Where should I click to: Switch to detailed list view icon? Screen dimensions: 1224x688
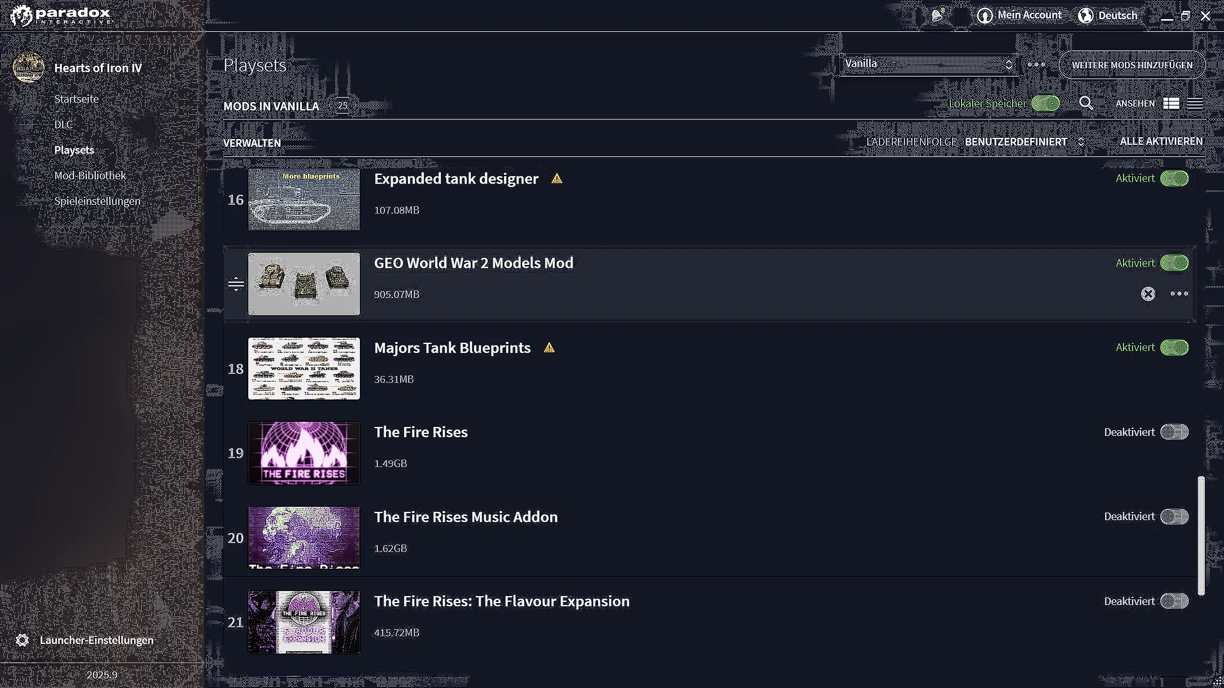coord(1171,103)
